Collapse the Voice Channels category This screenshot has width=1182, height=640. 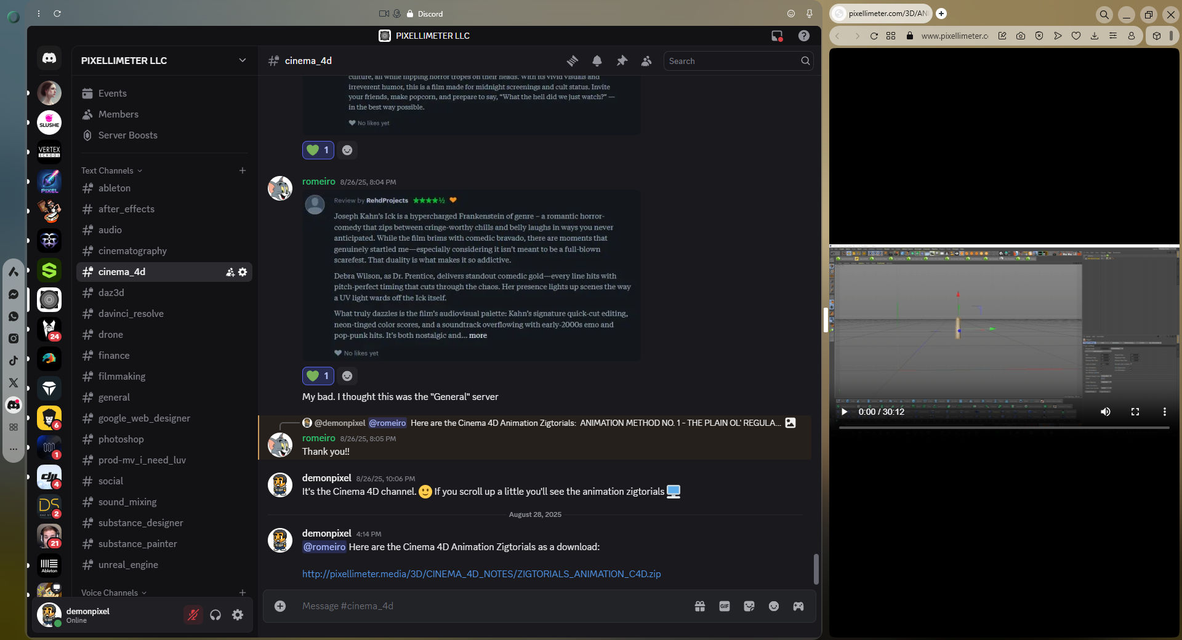coord(114,593)
